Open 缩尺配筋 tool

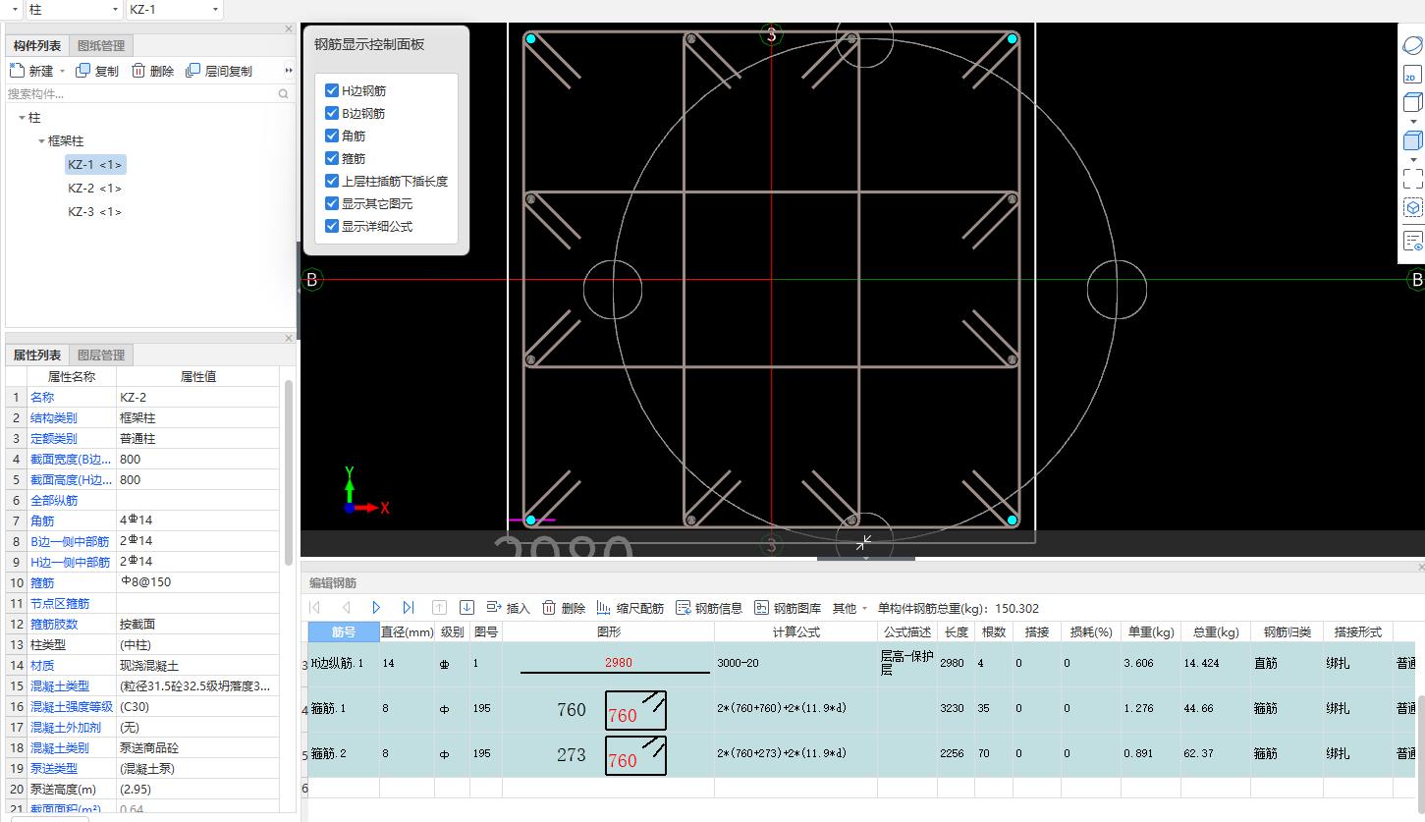tap(630, 608)
